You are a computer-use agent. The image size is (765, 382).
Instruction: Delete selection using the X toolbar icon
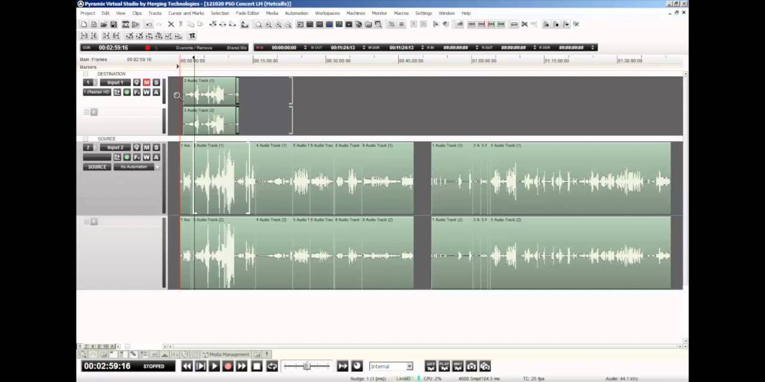tap(171, 24)
